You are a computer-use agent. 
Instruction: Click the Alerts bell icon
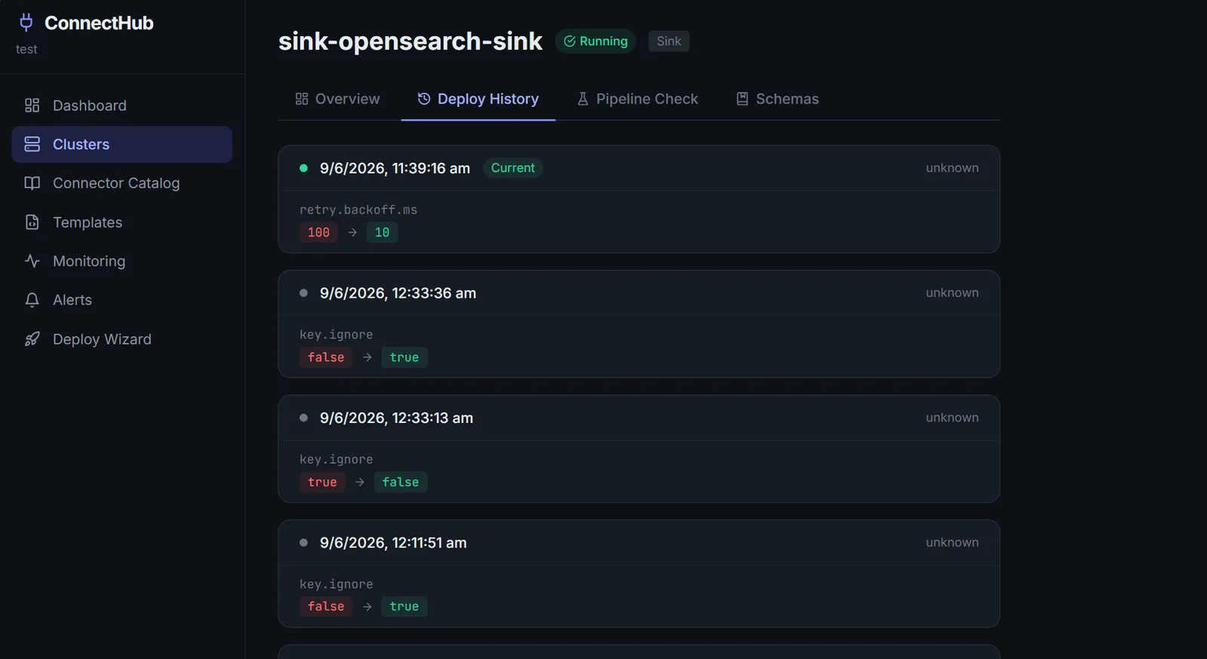(x=32, y=300)
